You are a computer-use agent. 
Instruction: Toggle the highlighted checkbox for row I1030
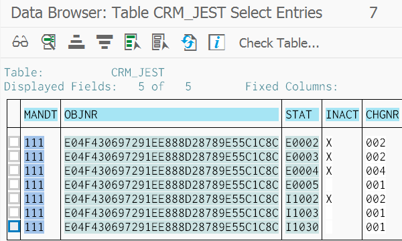pyautogui.click(x=14, y=227)
